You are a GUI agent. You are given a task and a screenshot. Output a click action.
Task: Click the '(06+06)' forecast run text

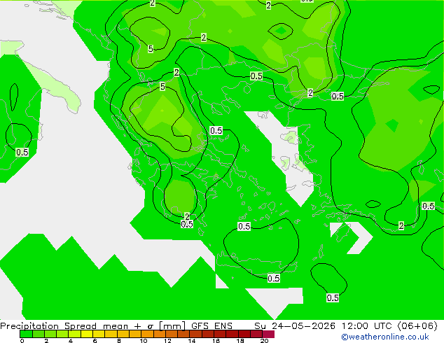coord(417,325)
